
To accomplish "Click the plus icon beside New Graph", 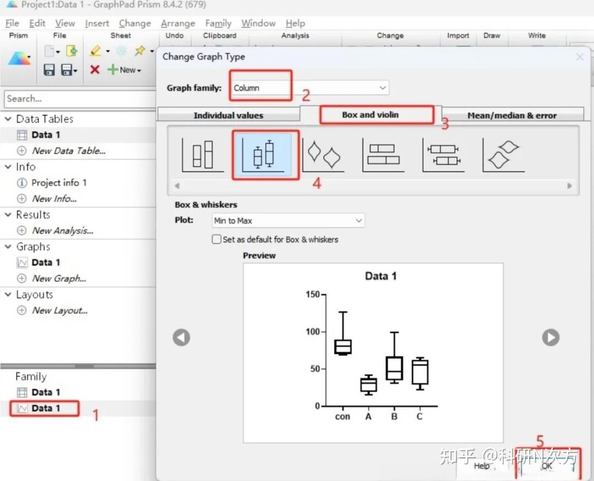I will pyautogui.click(x=21, y=278).
